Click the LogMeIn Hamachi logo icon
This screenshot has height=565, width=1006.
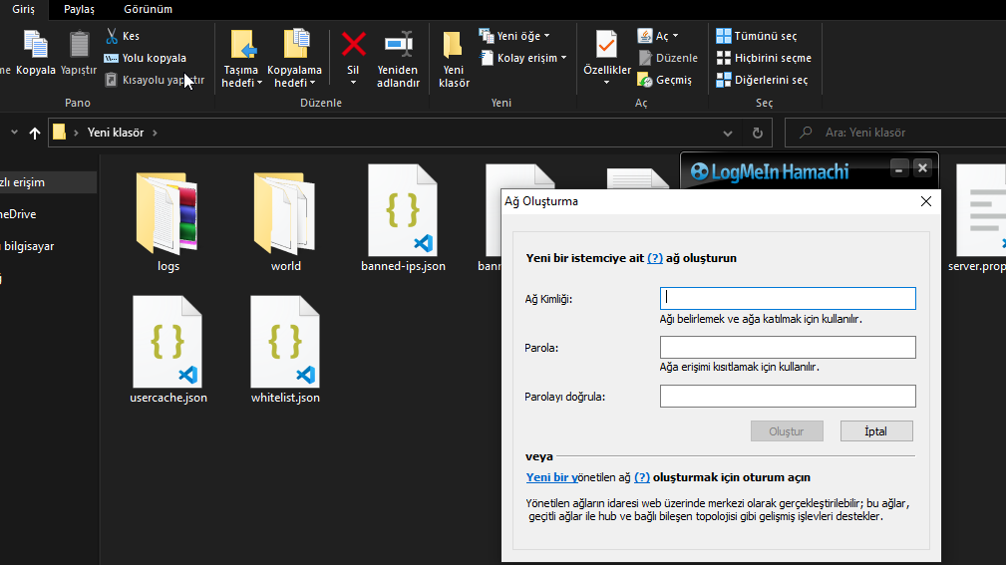coord(699,171)
